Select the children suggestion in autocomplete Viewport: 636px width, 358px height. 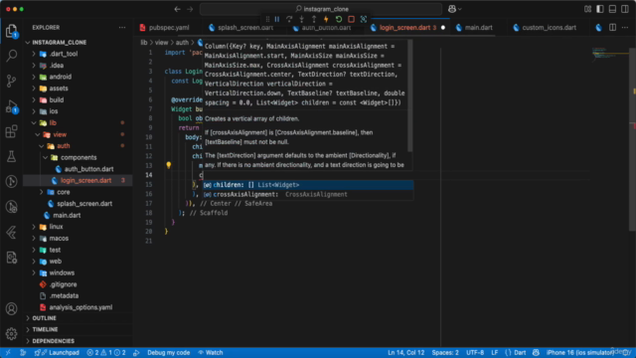click(308, 185)
